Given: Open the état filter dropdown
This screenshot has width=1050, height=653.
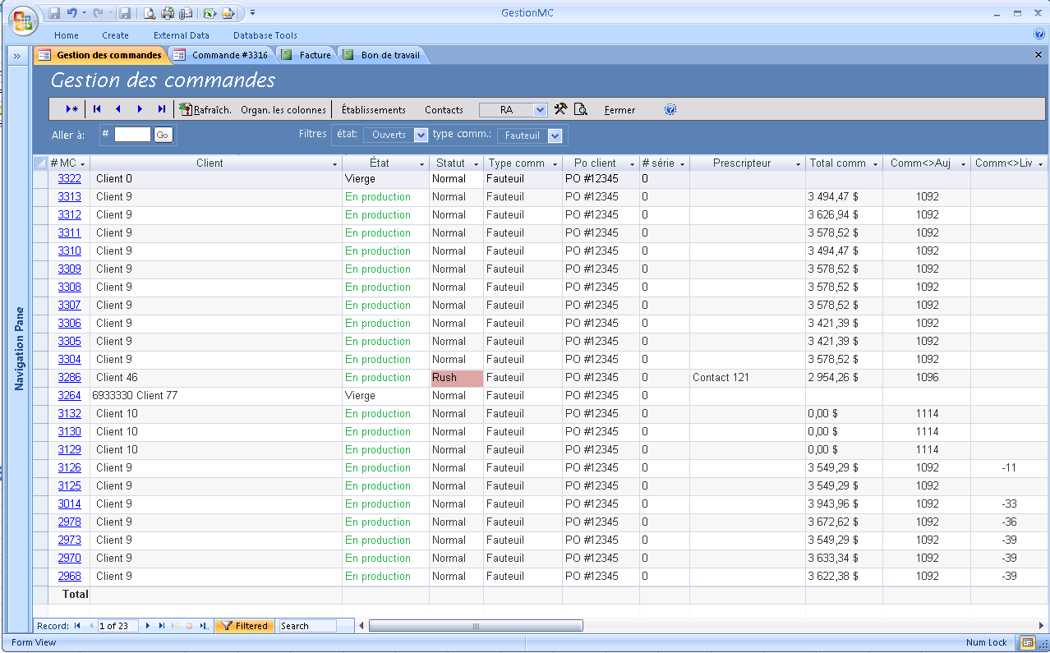Looking at the screenshot, I should pyautogui.click(x=421, y=135).
